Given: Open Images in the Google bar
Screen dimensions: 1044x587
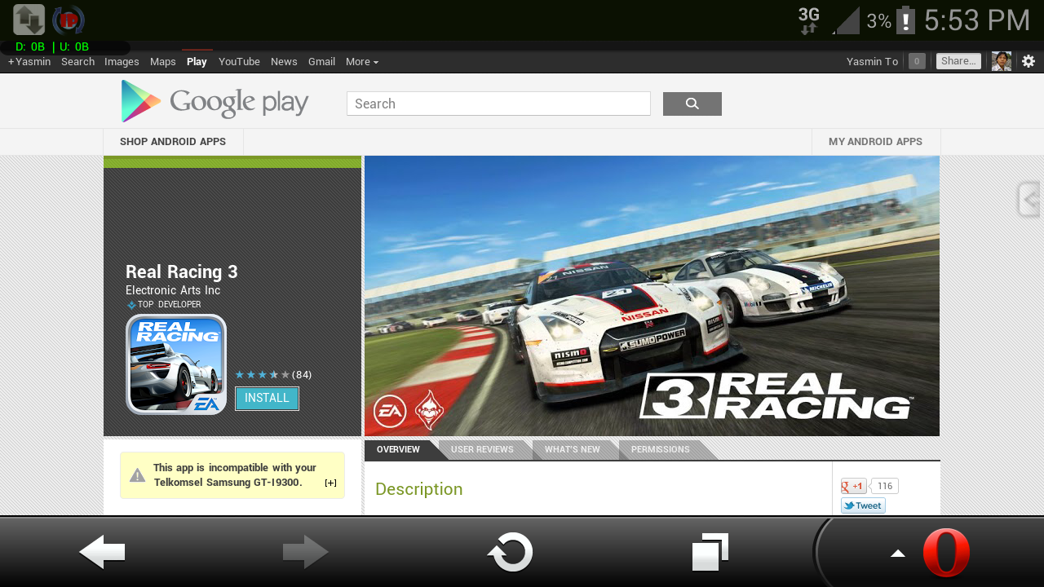Looking at the screenshot, I should tap(122, 62).
